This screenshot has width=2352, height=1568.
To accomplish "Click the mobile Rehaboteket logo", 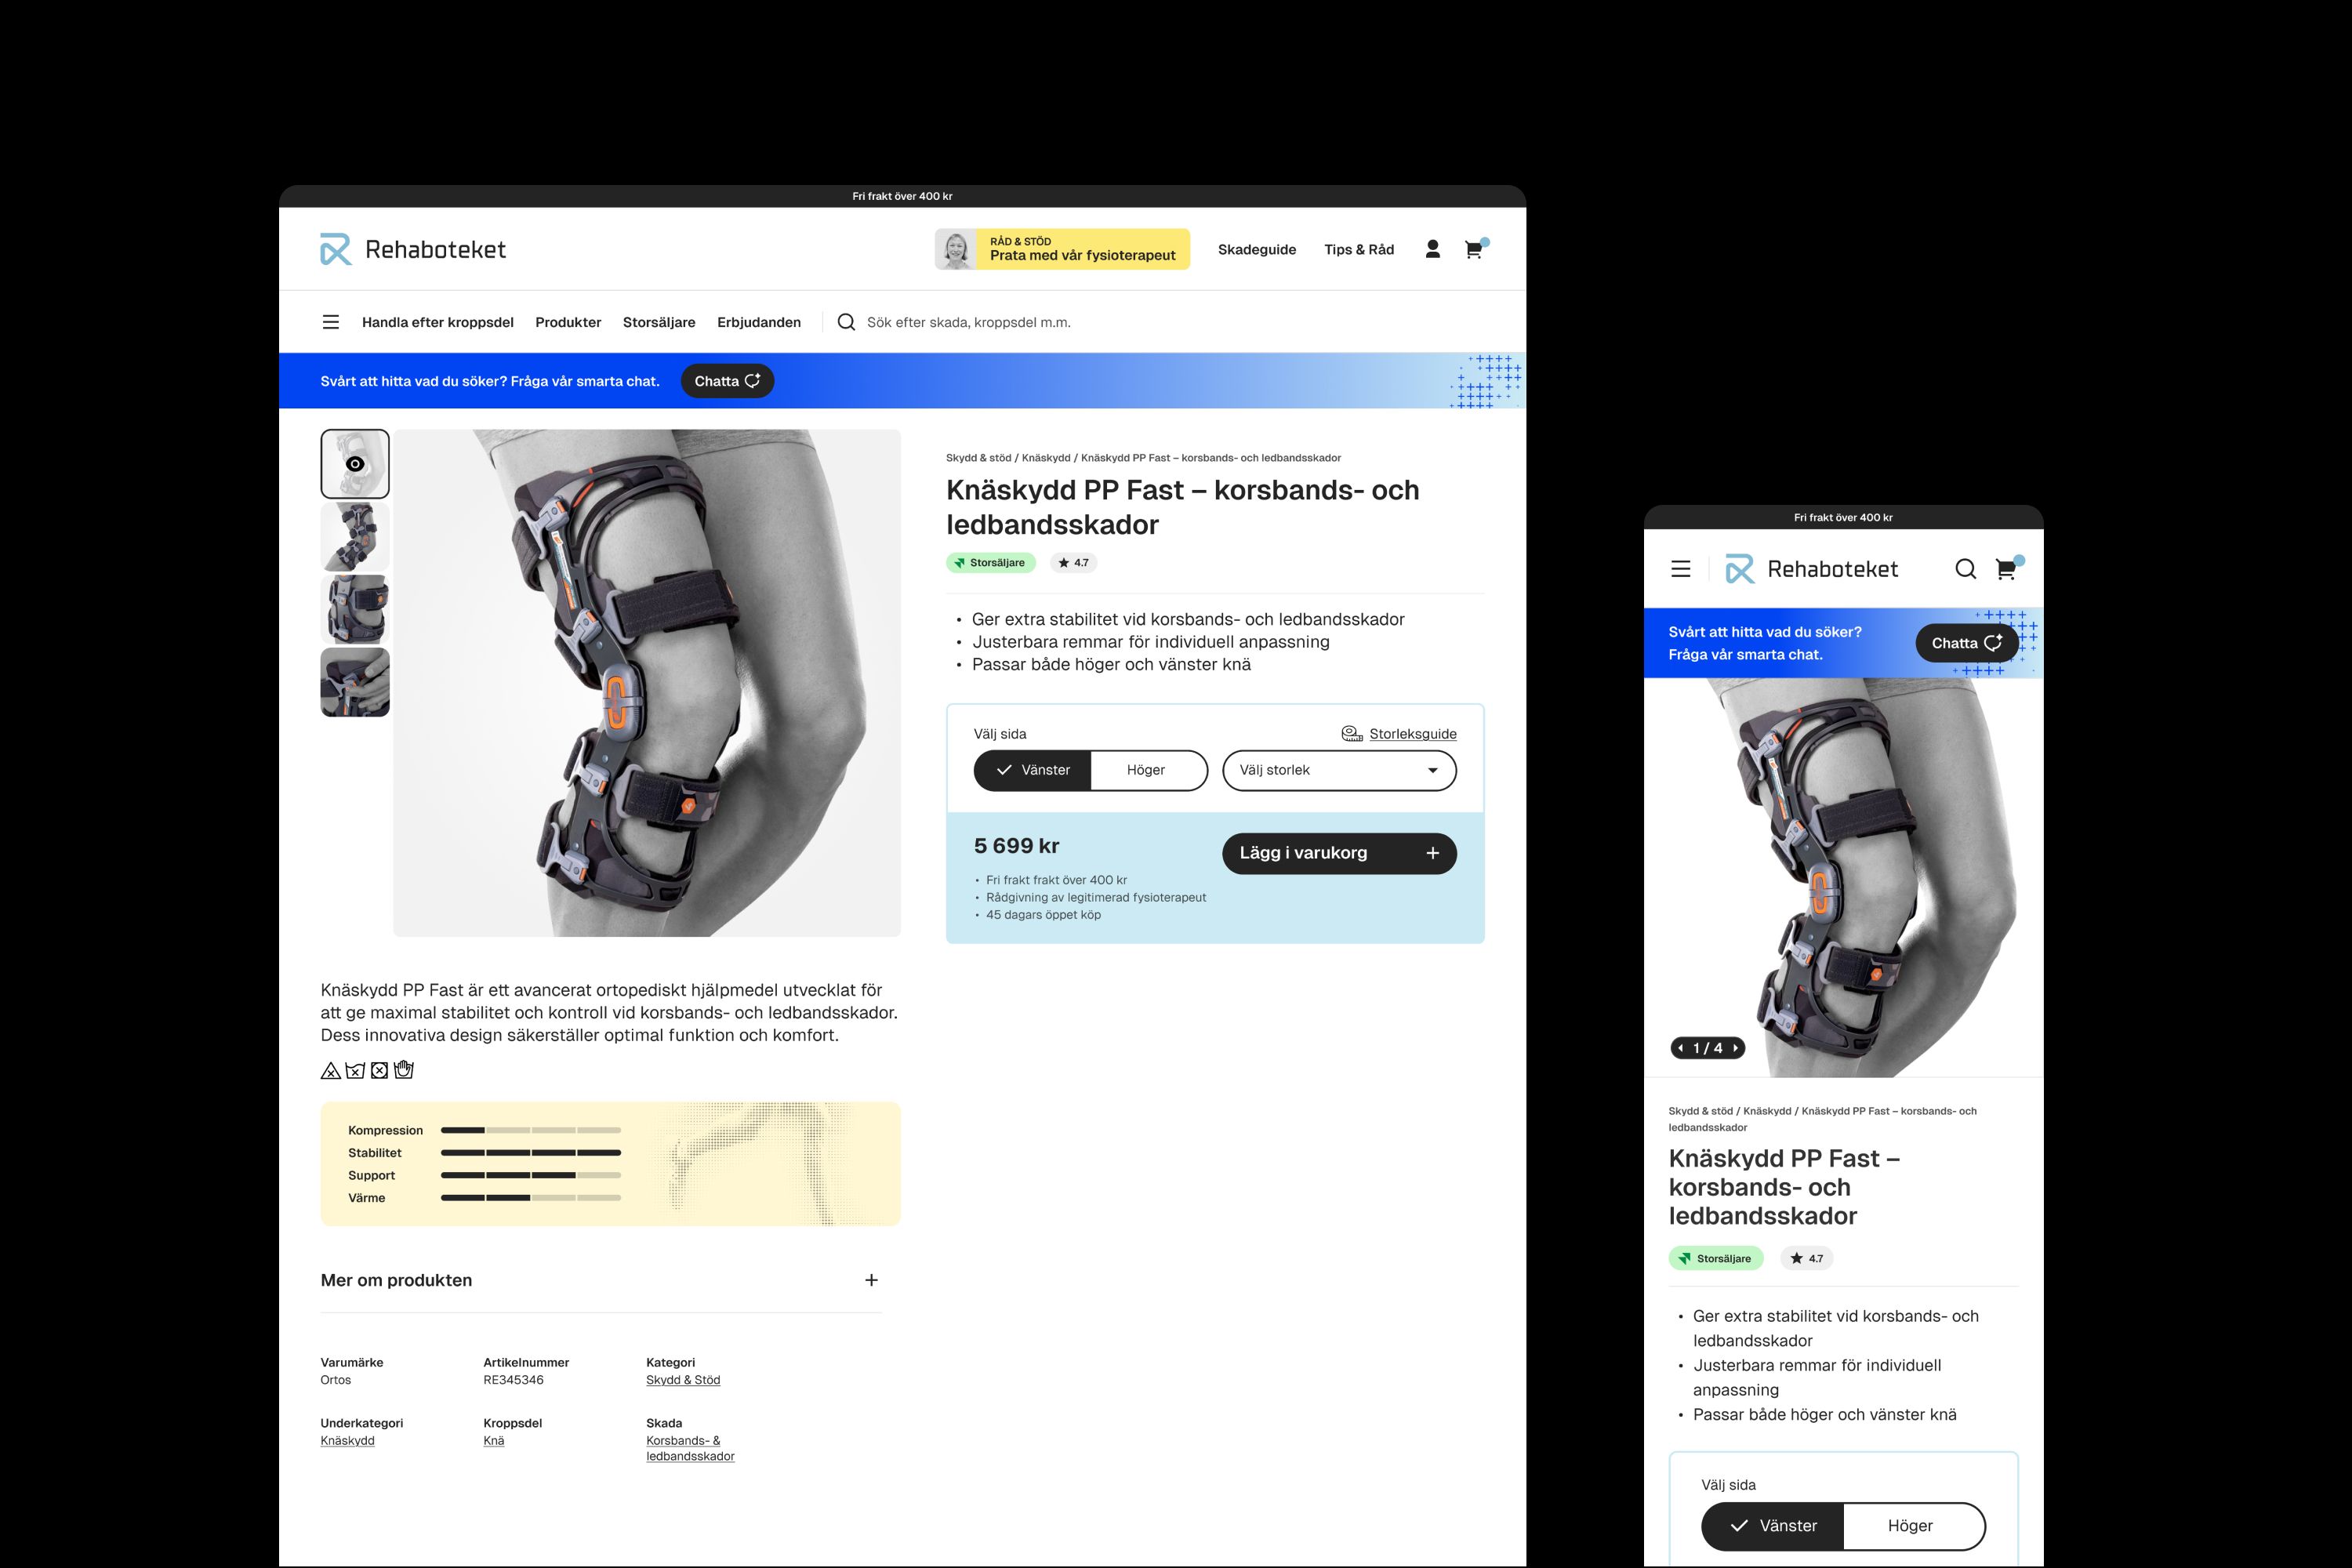I will point(1811,569).
